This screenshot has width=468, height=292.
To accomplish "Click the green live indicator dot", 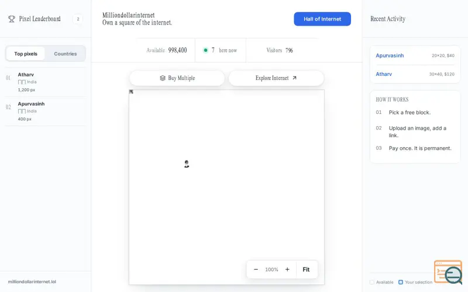I will [x=205, y=50].
